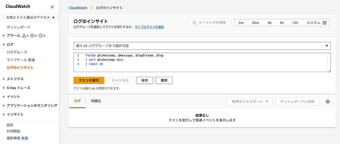Expand アプリケーションのモニタリング section
This screenshot has height=144, width=340.
(x=4, y=106)
